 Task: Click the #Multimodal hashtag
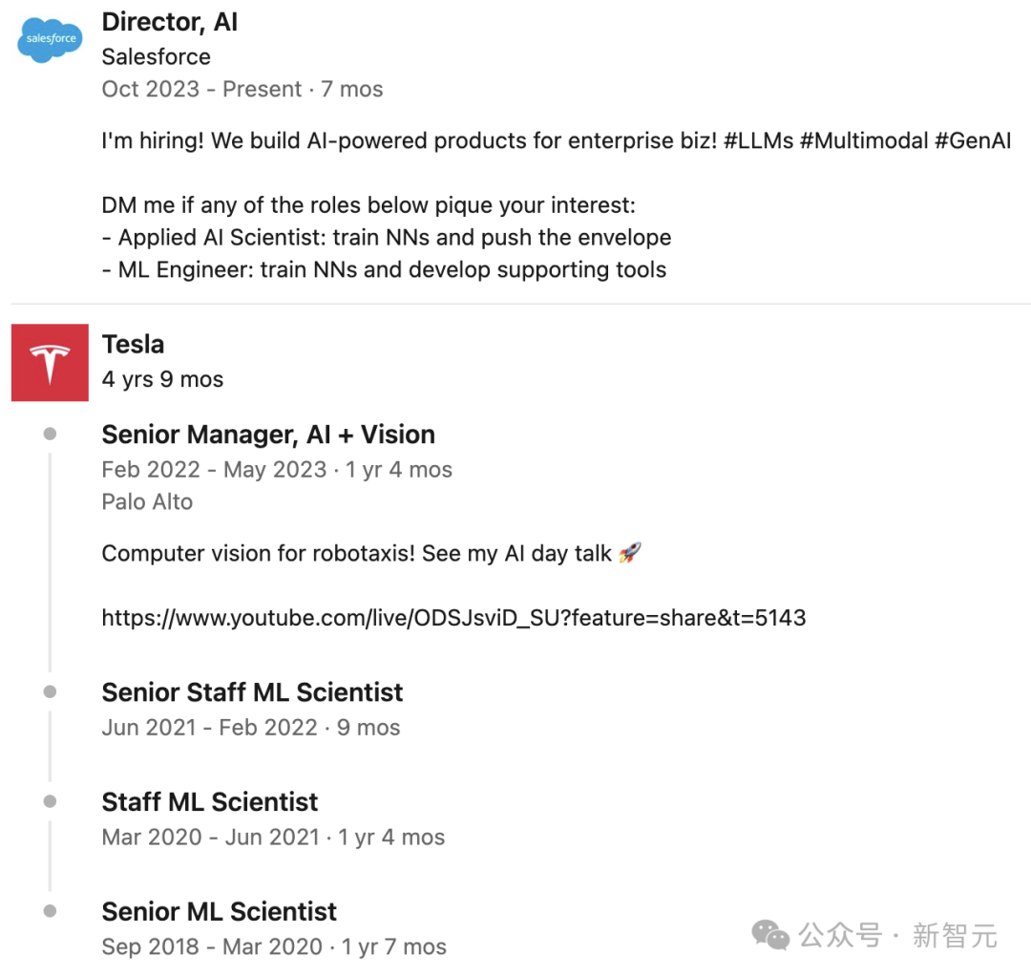[864, 140]
